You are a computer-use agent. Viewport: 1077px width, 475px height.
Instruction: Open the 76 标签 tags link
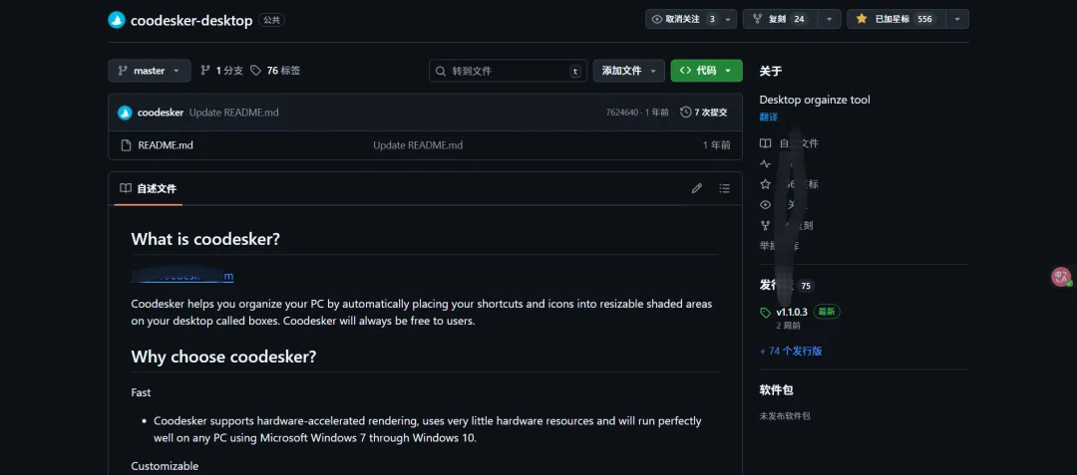(x=275, y=71)
